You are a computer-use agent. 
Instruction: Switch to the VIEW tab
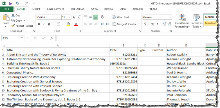pyautogui.click(x=123, y=9)
